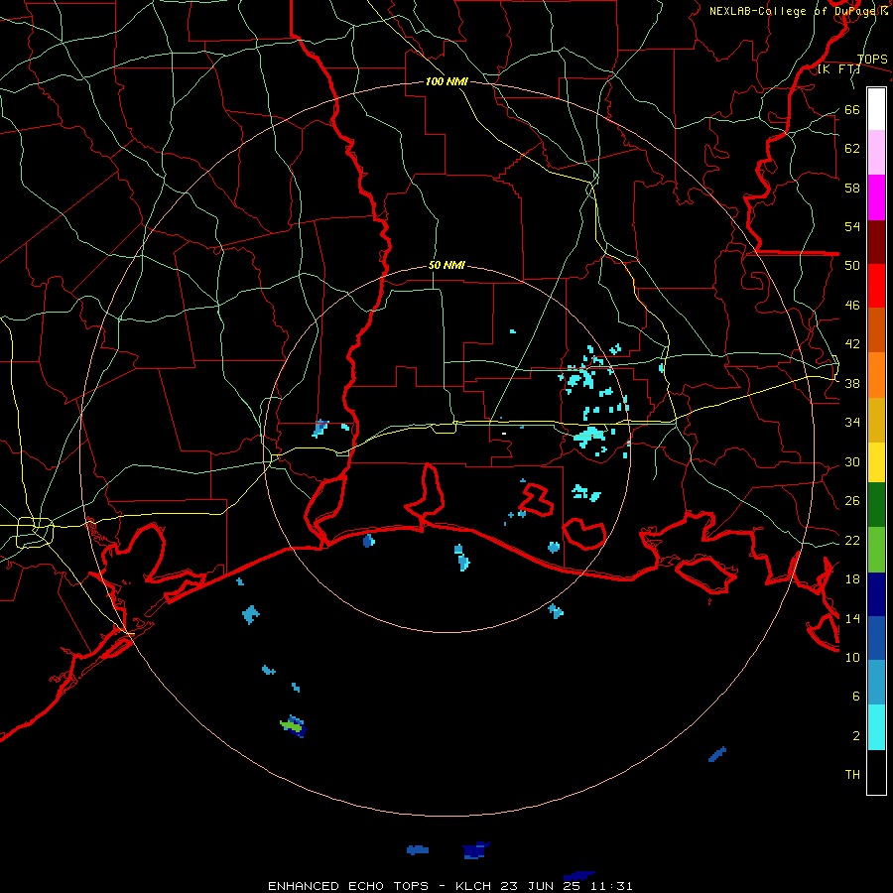This screenshot has height=893, width=893.
Task: Click the white swatch in the tops legend
Action: [876, 109]
